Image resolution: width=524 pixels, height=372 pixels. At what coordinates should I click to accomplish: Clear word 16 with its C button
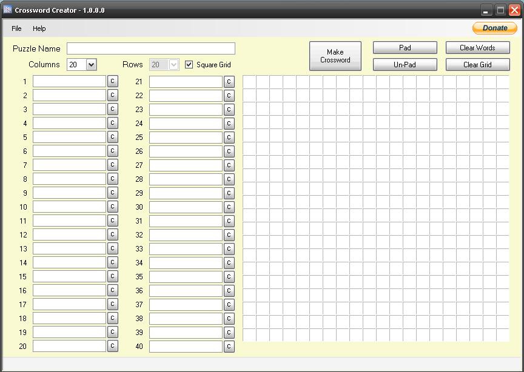113,290
